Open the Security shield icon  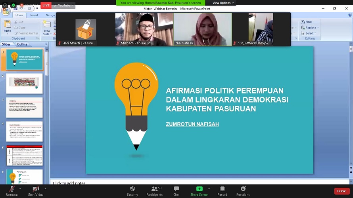coord(132,189)
